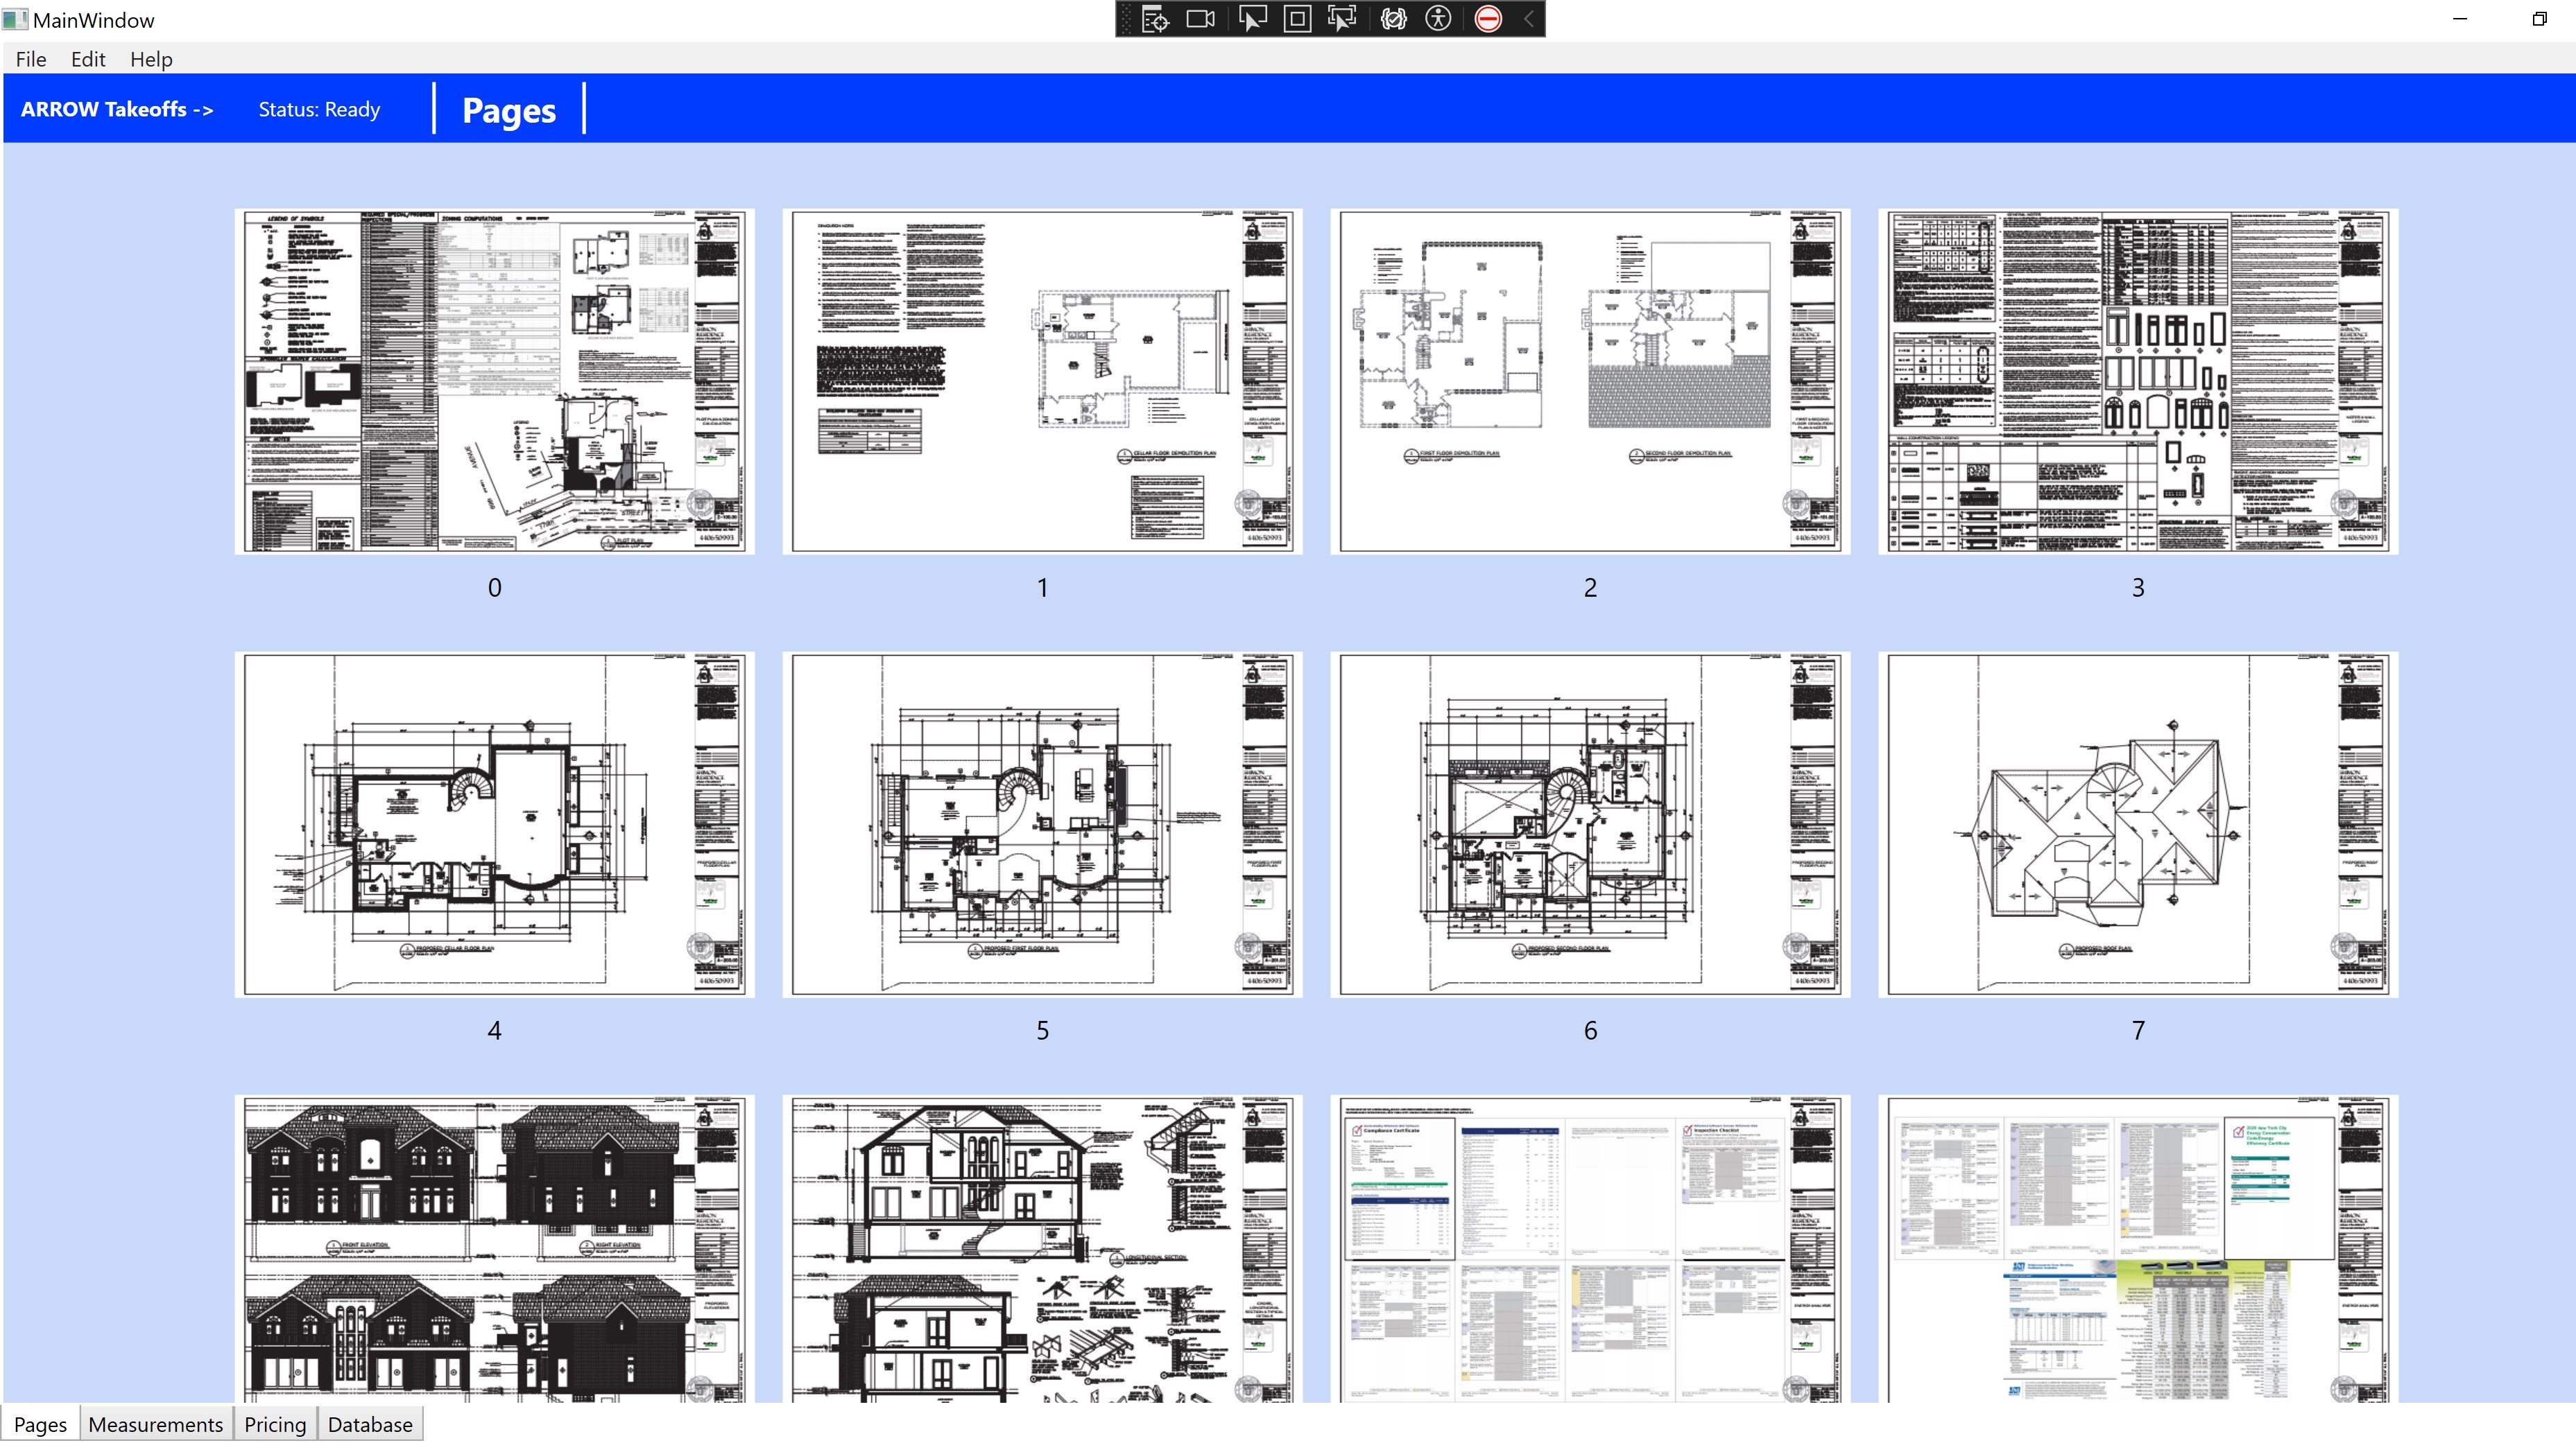Switch to the Measurements tab
Image resolution: width=2576 pixels, height=1443 pixels.
click(155, 1424)
